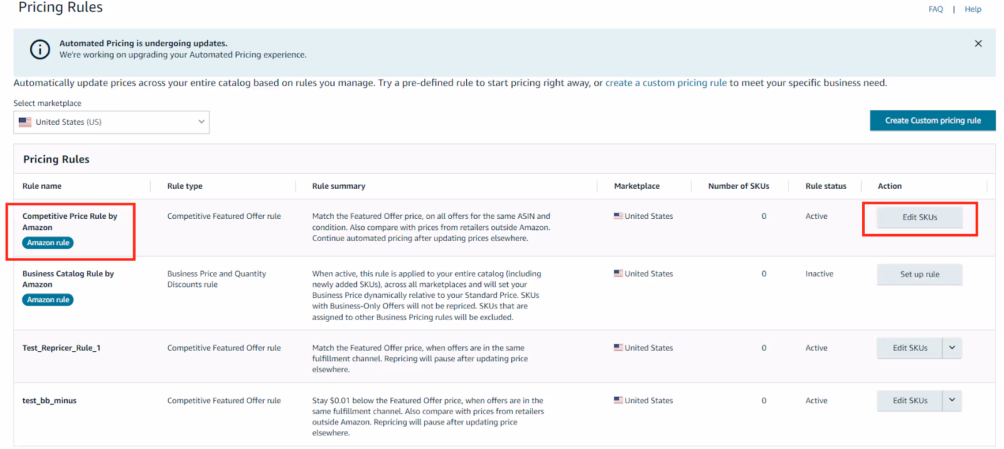Dismiss the Automated Pricing update banner
1004x449 pixels.
point(978,43)
